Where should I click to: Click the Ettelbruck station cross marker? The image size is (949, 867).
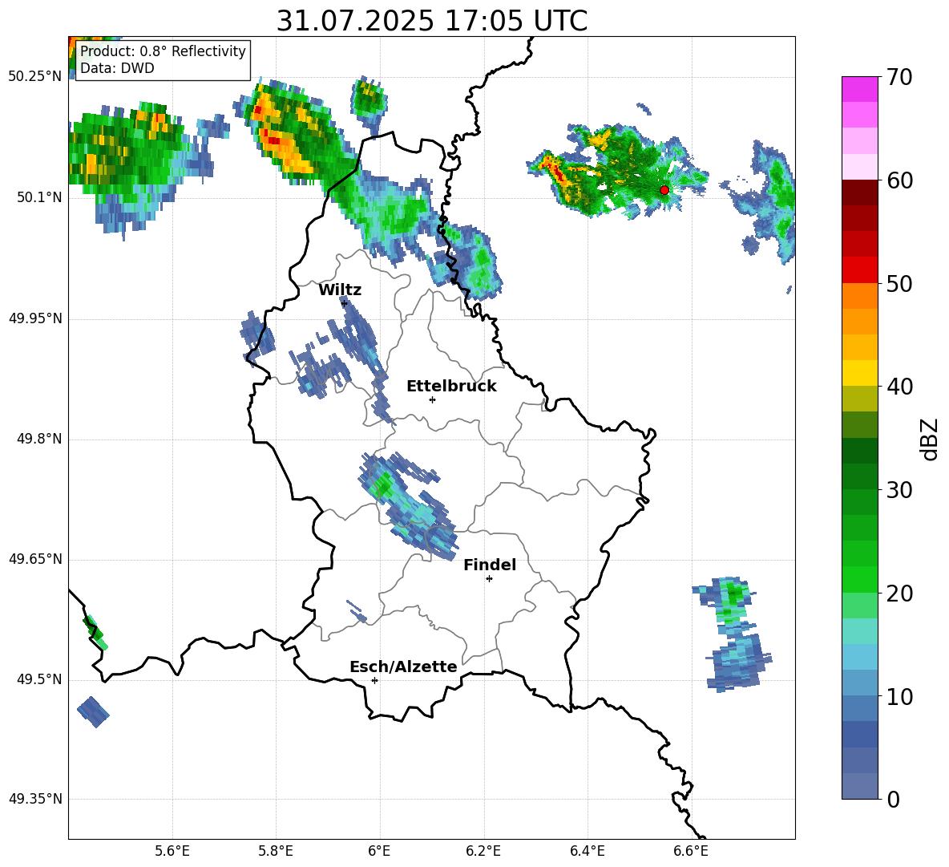pos(432,399)
